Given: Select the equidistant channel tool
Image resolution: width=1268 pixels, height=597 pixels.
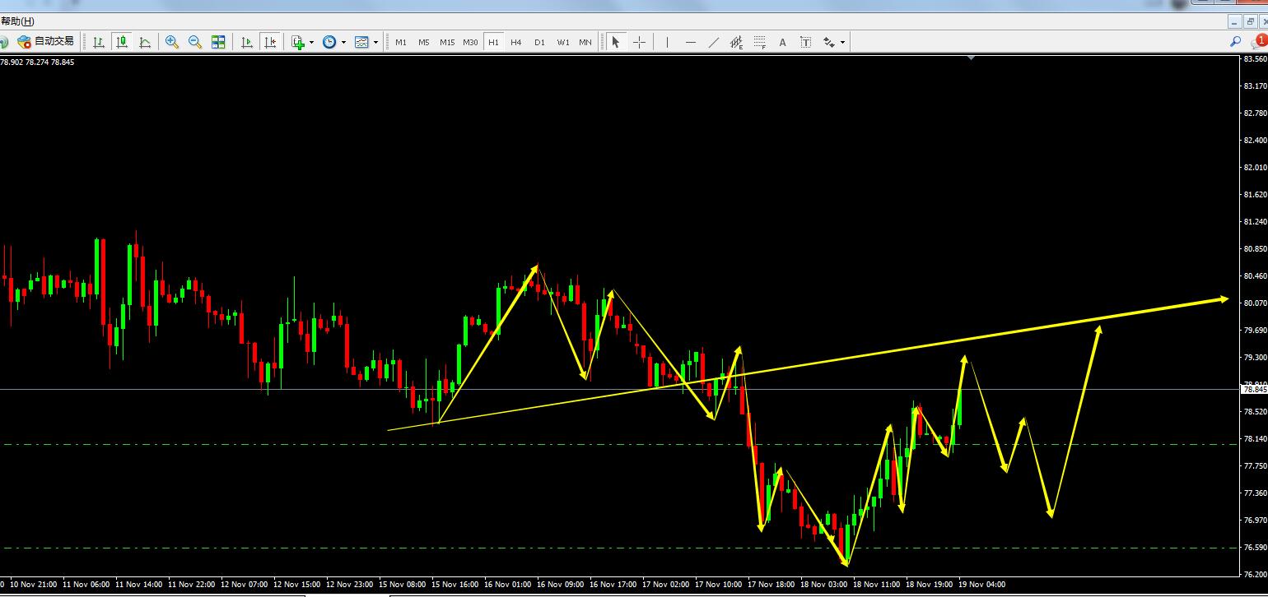Looking at the screenshot, I should pyautogui.click(x=736, y=41).
